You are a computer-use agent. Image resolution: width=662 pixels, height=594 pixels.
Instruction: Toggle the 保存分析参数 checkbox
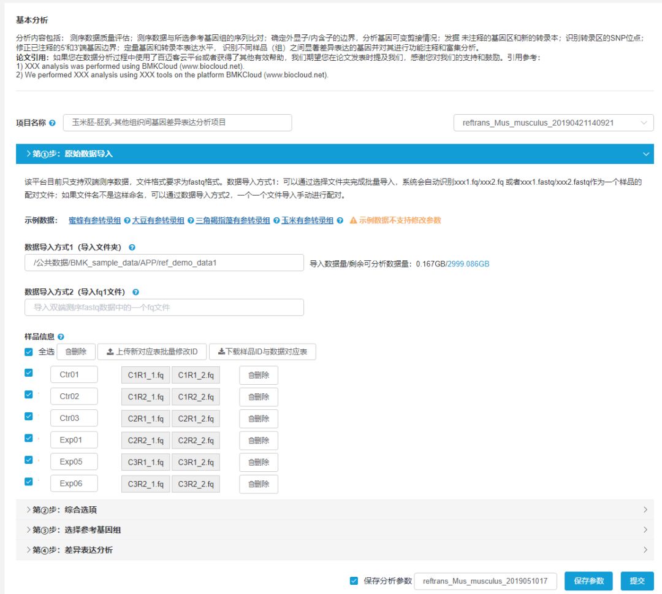click(x=354, y=580)
